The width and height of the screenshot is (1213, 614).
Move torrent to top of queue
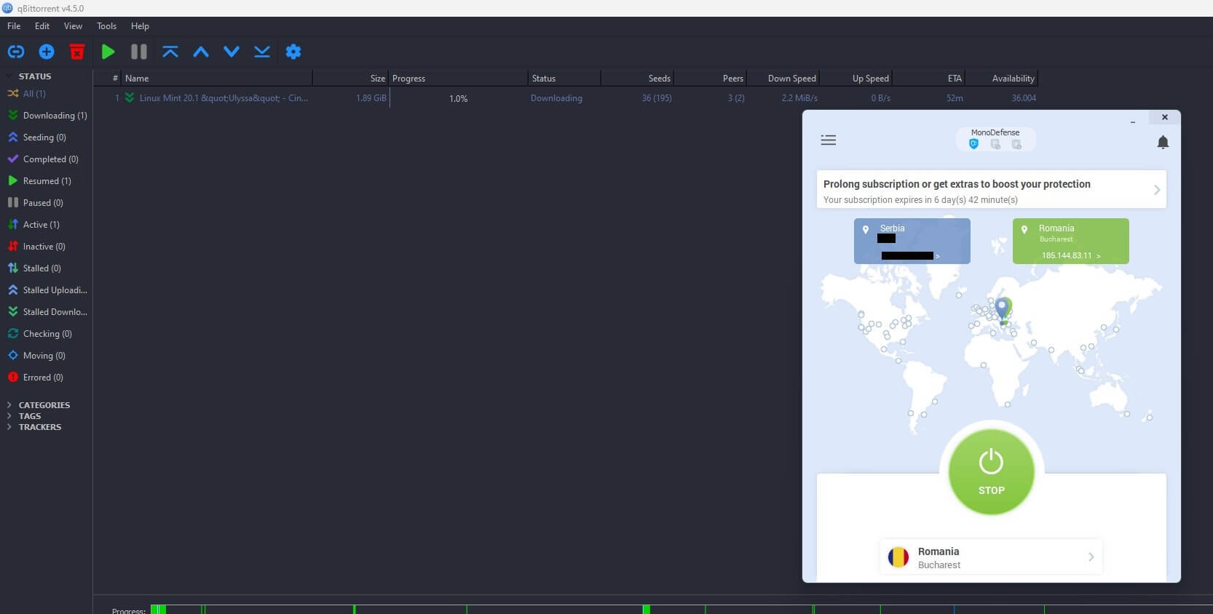pyautogui.click(x=170, y=52)
